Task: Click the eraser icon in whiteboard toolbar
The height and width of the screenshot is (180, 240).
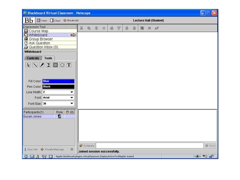Action: pyautogui.click(x=157, y=28)
